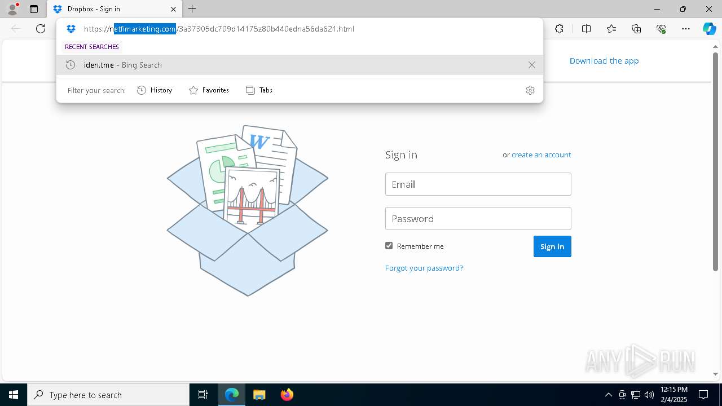Refresh the current page
Viewport: 722px width, 406px height.
pyautogui.click(x=41, y=29)
